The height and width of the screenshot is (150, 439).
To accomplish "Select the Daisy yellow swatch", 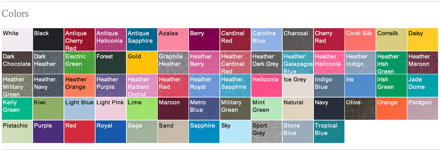I will (x=423, y=40).
